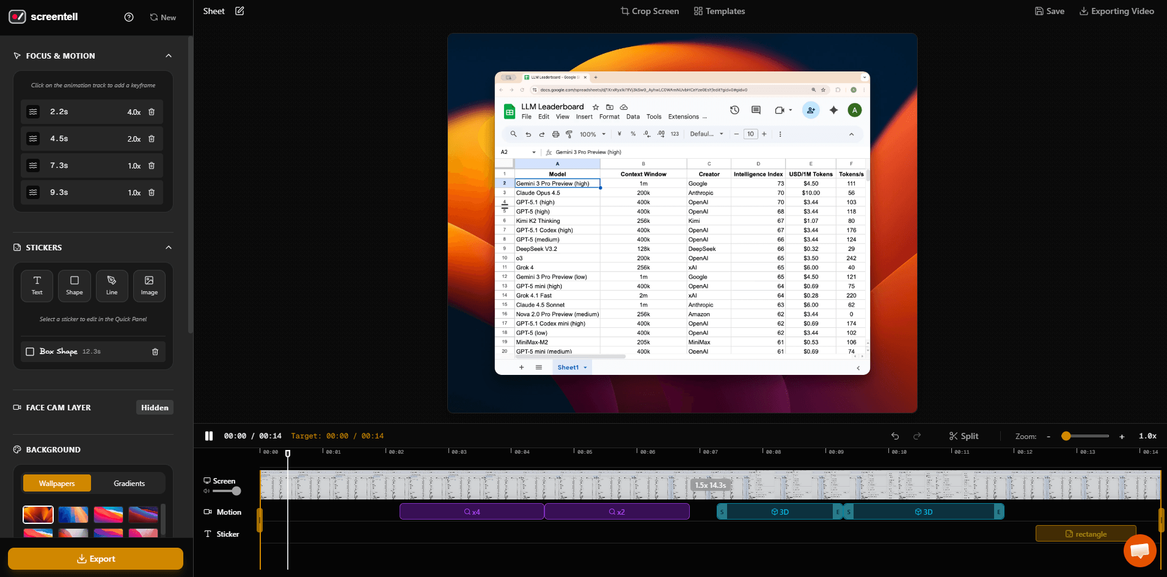Open Templates
Viewport: 1167px width, 577px height.
719,11
